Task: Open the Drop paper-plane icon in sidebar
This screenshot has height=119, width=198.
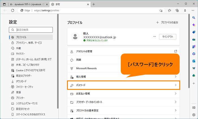Action: tap(194, 68)
